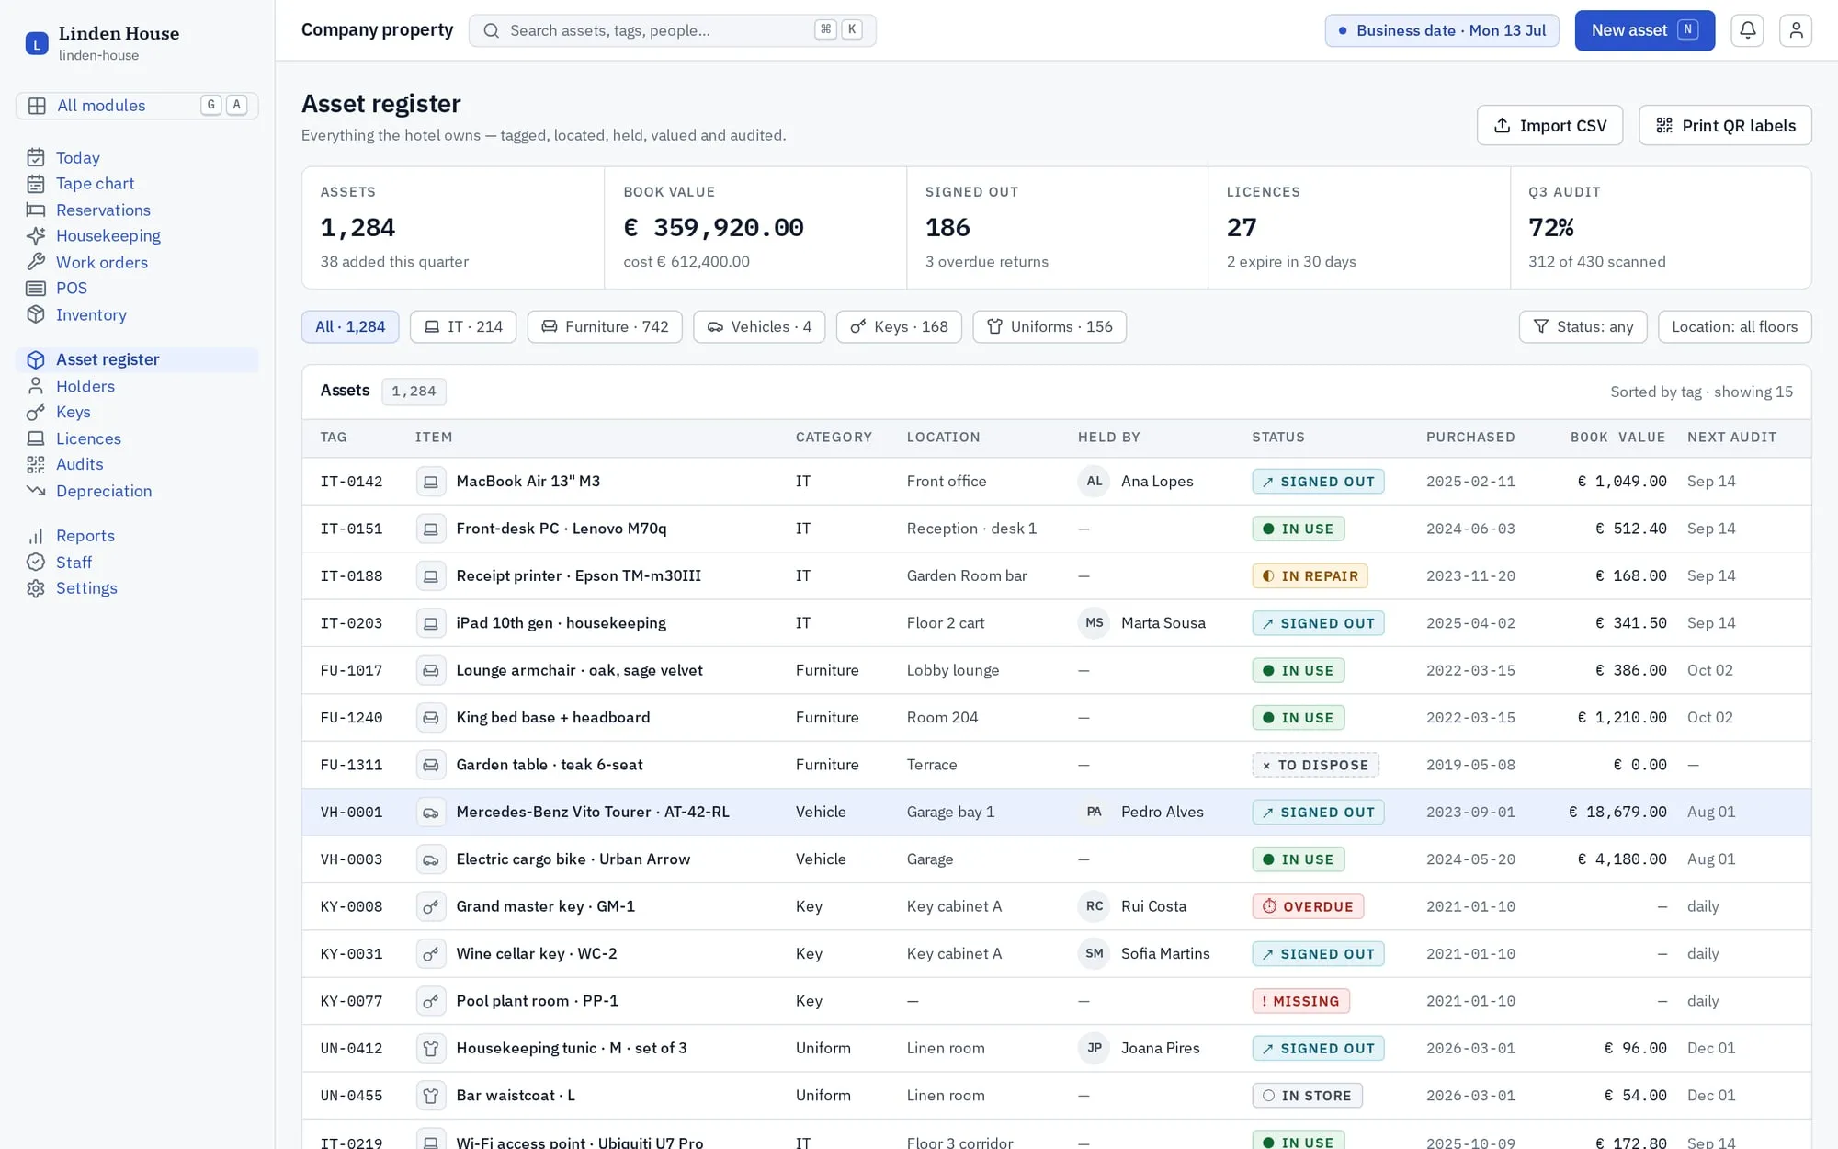The image size is (1838, 1149).
Task: Focus the search assets field
Action: coord(672,30)
